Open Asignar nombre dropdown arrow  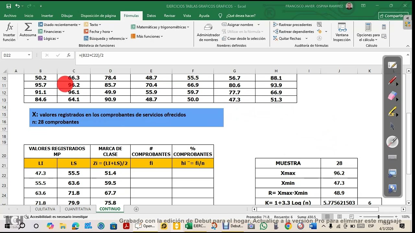click(258, 25)
